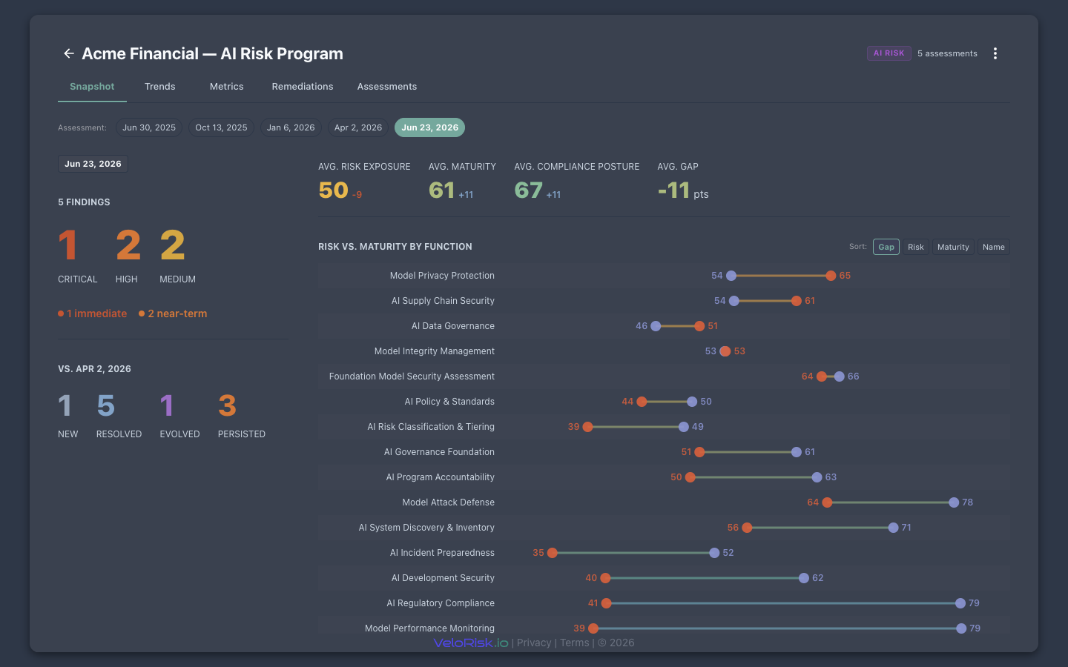Open the Trends tab
1068x667 pixels.
pos(160,87)
